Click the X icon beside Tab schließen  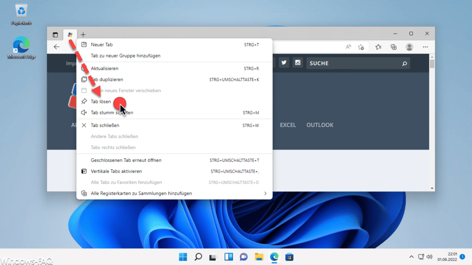tap(84, 125)
